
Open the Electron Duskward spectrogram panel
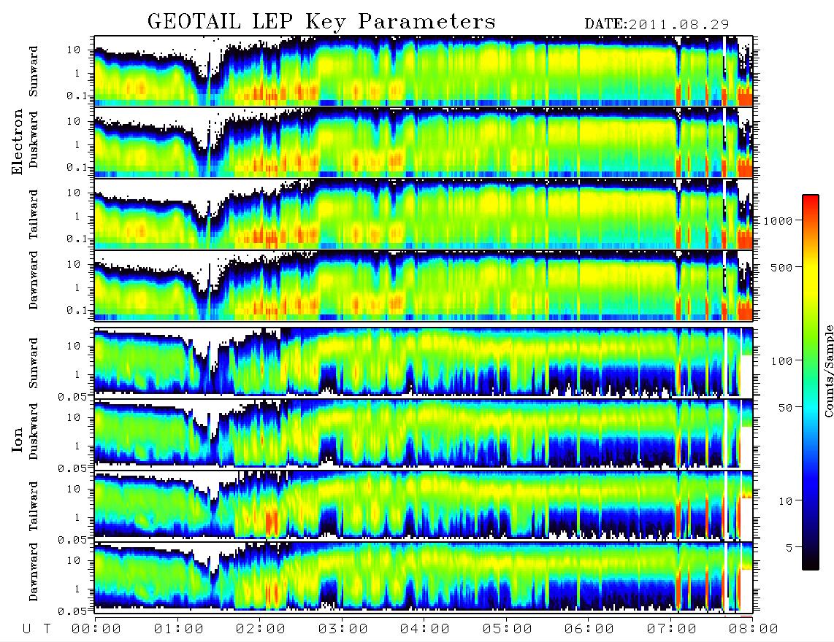(424, 142)
